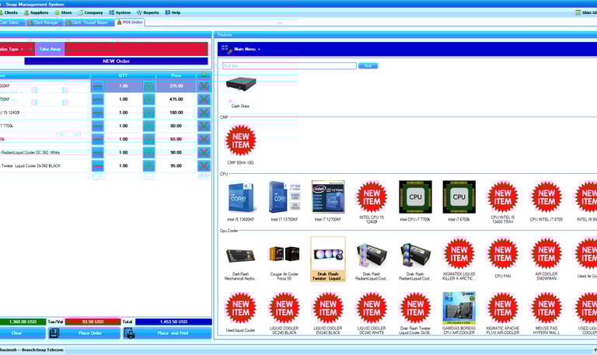Screen dimensions: 597x355
Task: Click the Place and Print button
Action: [x=173, y=333]
